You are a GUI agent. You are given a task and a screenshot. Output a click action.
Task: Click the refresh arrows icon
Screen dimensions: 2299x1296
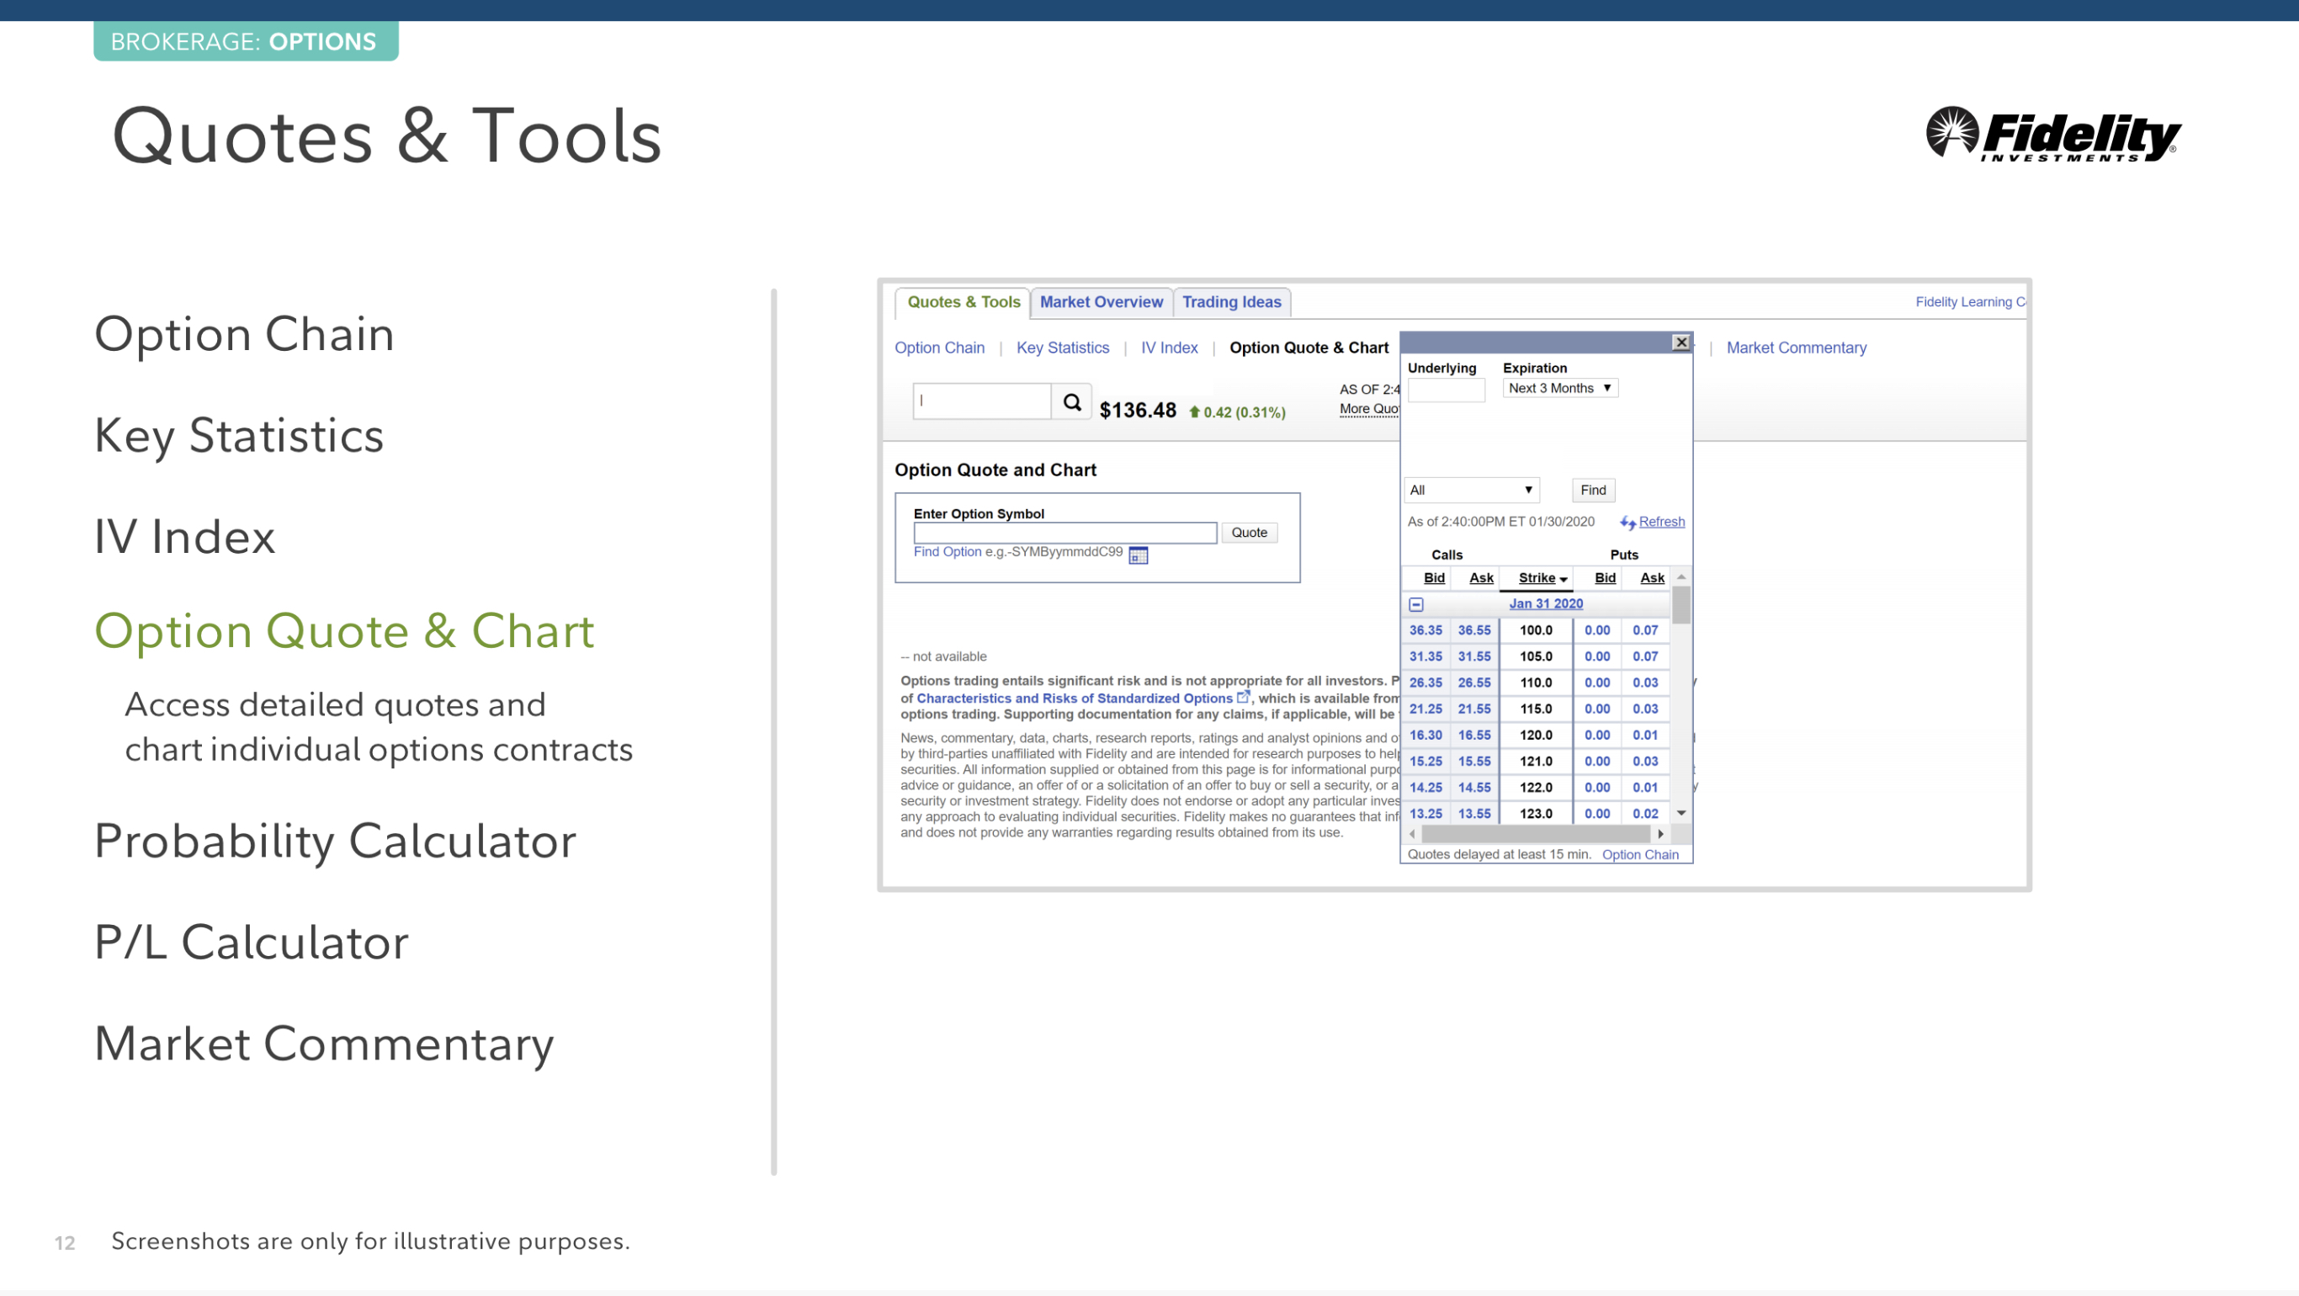(x=1627, y=523)
